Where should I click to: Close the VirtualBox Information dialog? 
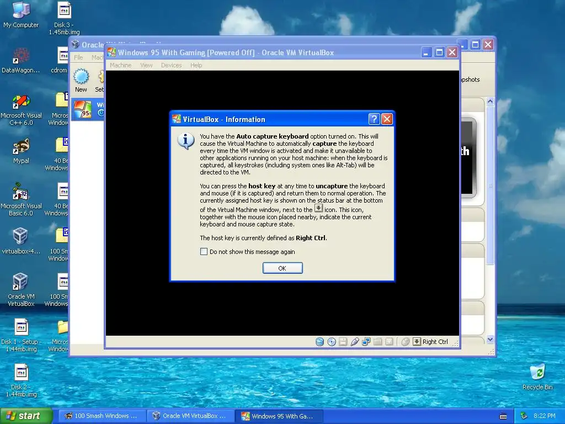click(387, 119)
